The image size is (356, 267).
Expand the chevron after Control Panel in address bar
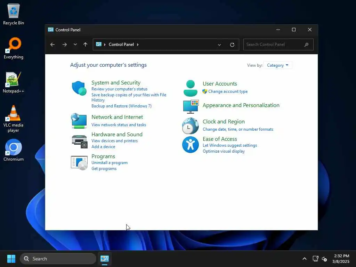click(138, 44)
